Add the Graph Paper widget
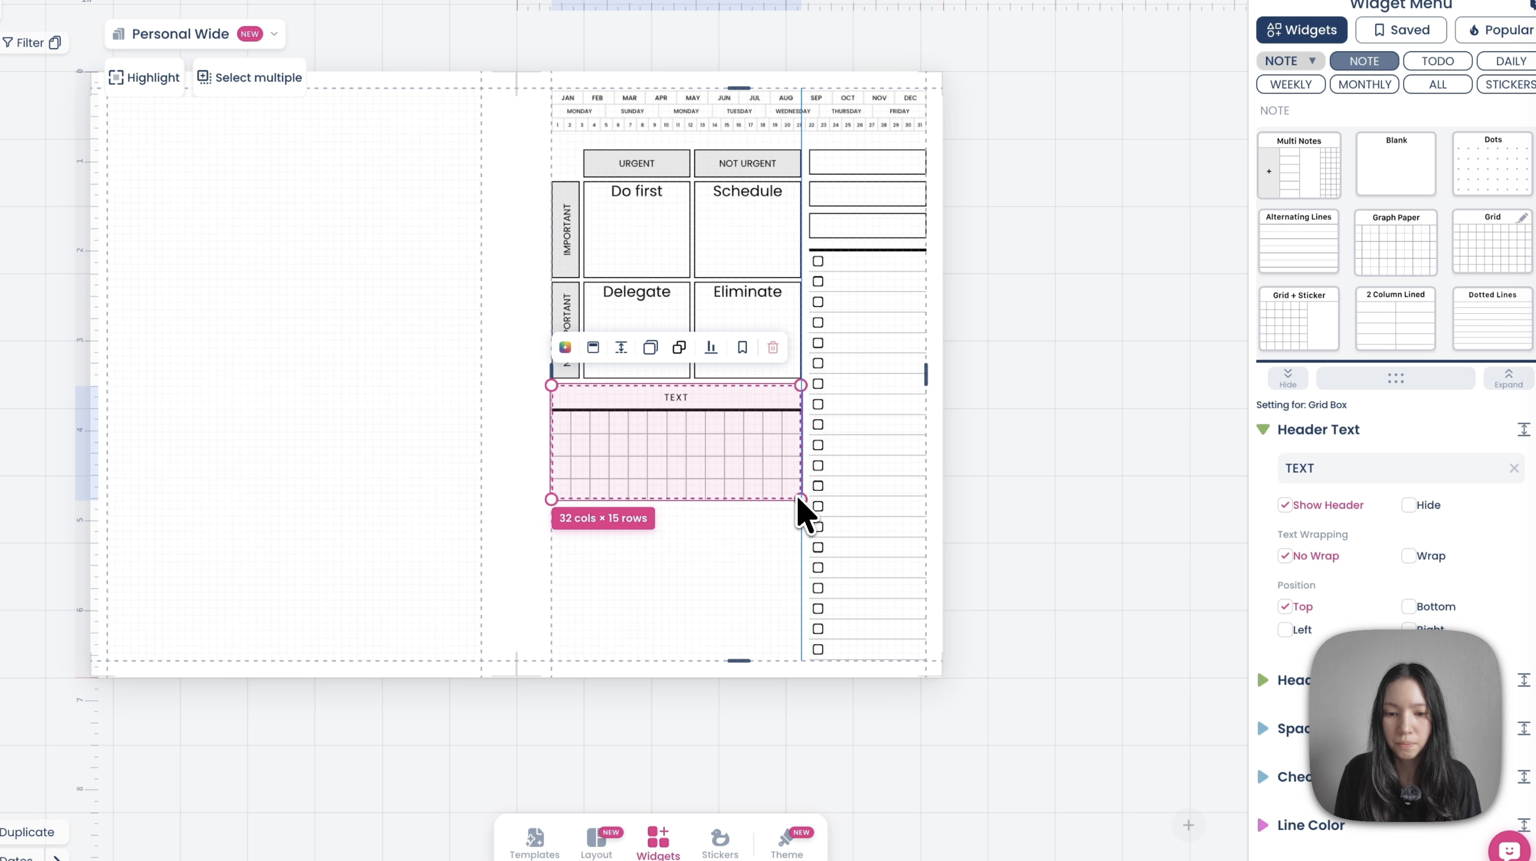The image size is (1536, 861). 1396,243
